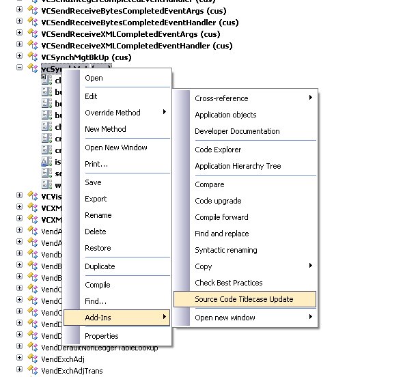Click class icon of VendExchAdj
This screenshot has width=403, height=377.
[x=33, y=359]
